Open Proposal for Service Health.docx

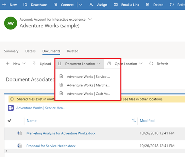[x=51, y=146]
